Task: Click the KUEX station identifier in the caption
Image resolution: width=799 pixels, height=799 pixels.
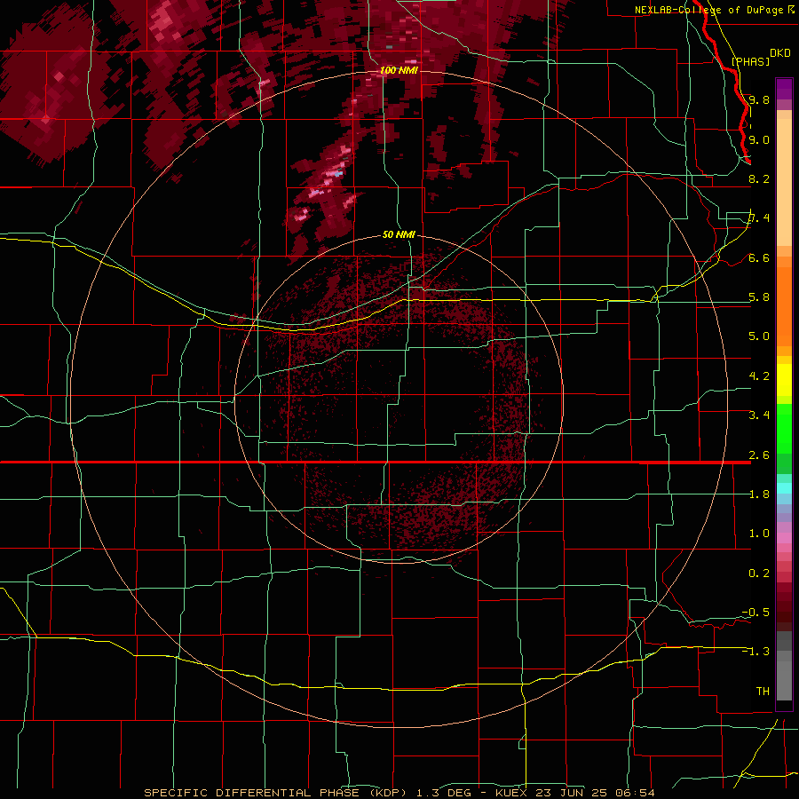Action: pyautogui.click(x=511, y=793)
